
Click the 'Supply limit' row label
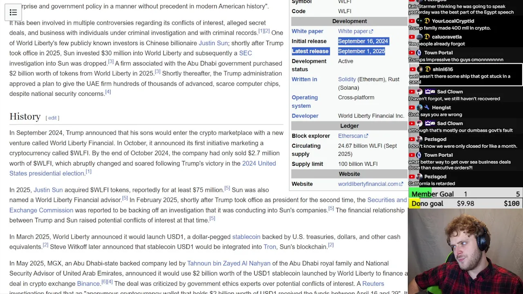[307, 164]
